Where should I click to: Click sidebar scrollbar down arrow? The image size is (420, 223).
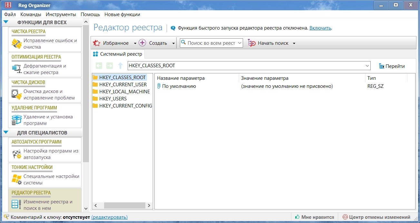[x=86, y=209]
